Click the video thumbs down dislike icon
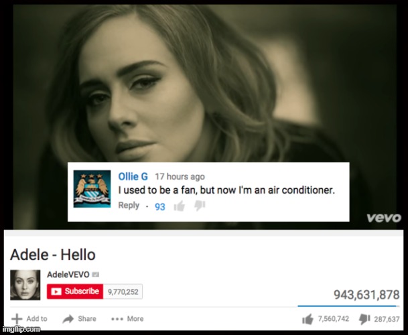Viewport: 408px width, 335px height. pos(364,319)
